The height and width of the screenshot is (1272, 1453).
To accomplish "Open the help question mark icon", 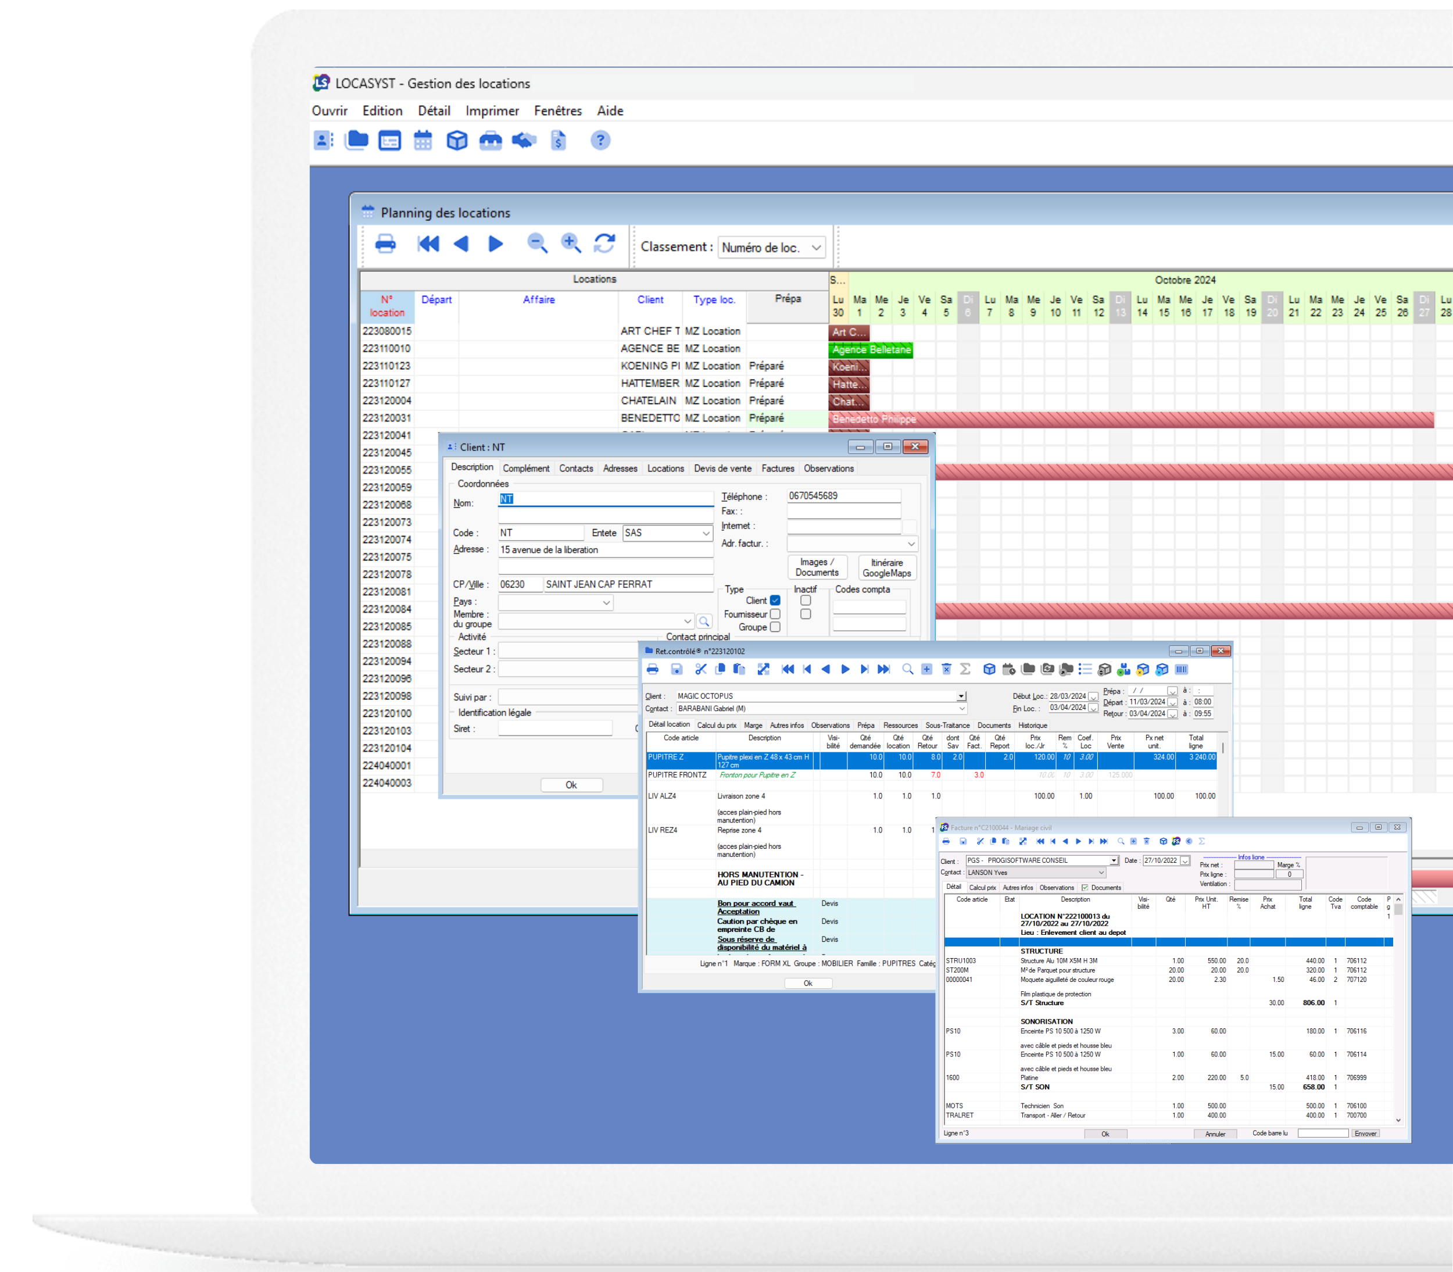I will pos(600,141).
